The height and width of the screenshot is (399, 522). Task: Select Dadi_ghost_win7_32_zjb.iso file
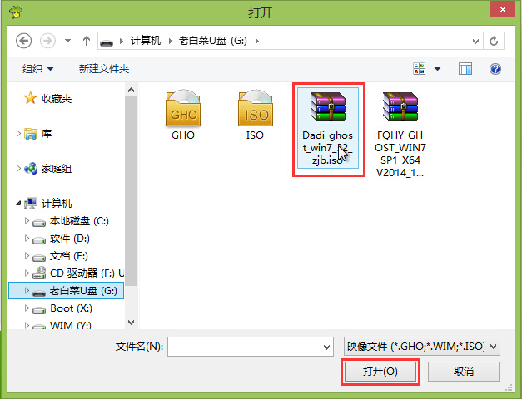pyautogui.click(x=328, y=128)
